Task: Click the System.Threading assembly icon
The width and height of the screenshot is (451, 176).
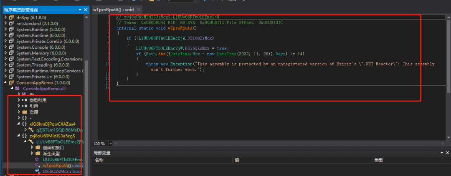Action: tap(12, 65)
